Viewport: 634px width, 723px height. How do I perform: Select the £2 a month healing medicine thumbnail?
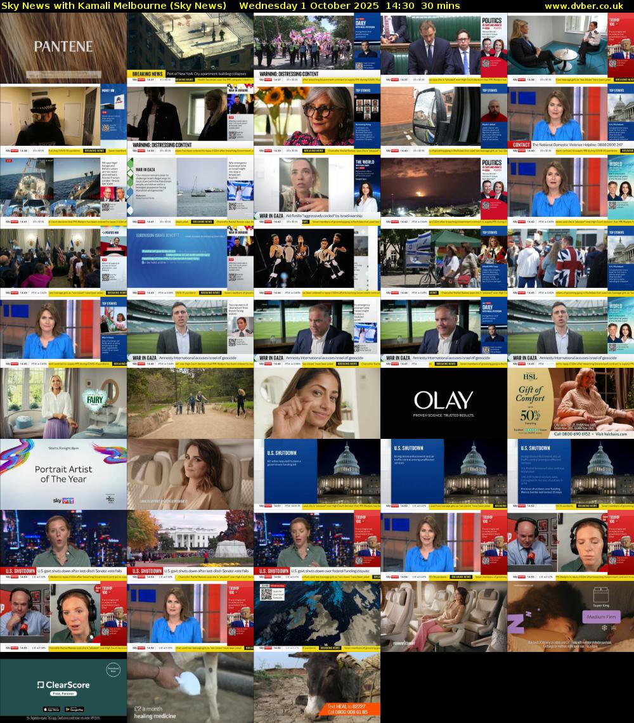tap(190, 687)
